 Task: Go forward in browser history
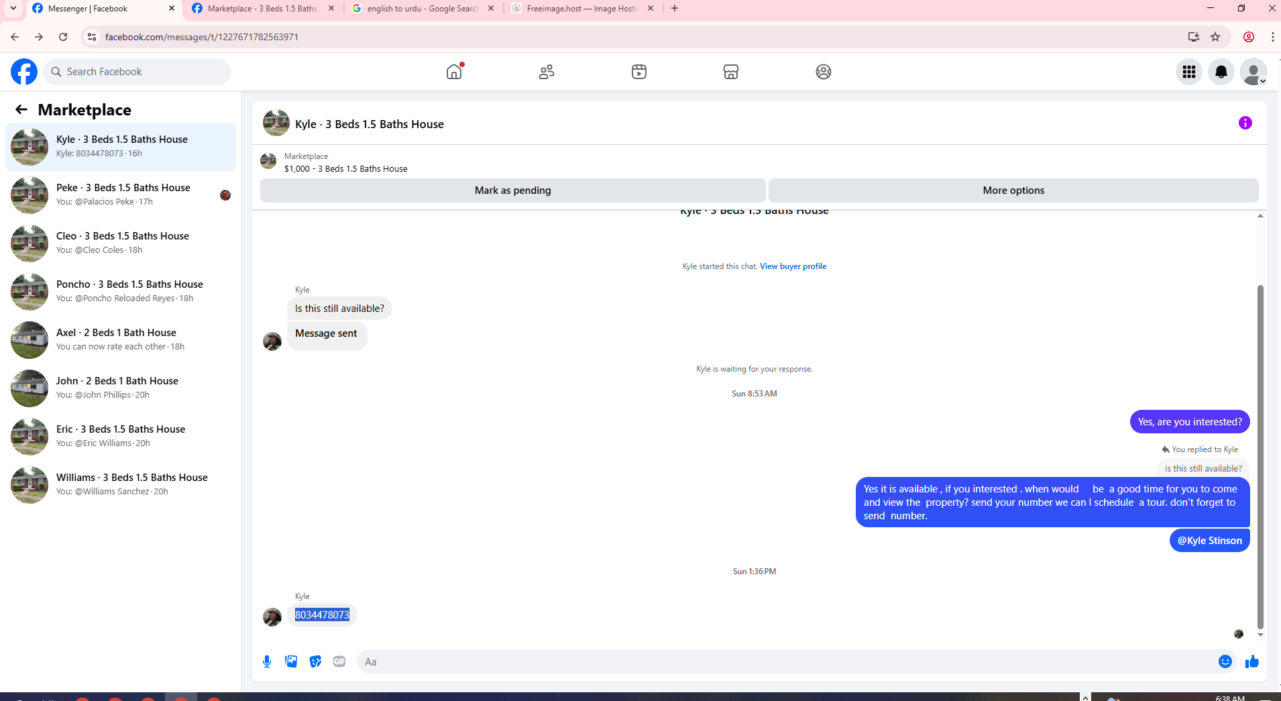tap(39, 37)
